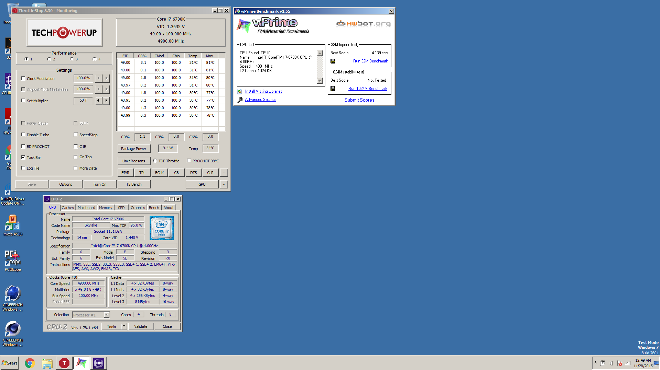Decrease Set Multiplier with left arrow
The width and height of the screenshot is (660, 370).
(x=98, y=101)
